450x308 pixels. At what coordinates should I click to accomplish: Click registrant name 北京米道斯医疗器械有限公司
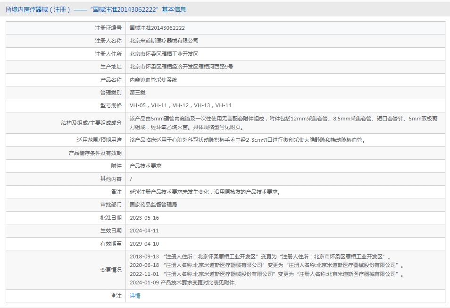164,41
